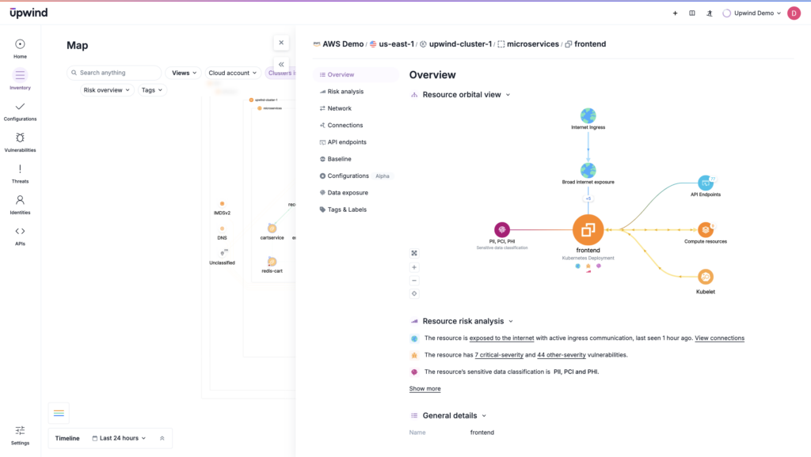Zoom in on the orbital view
Viewport: 811px width, 457px height.
pos(414,267)
